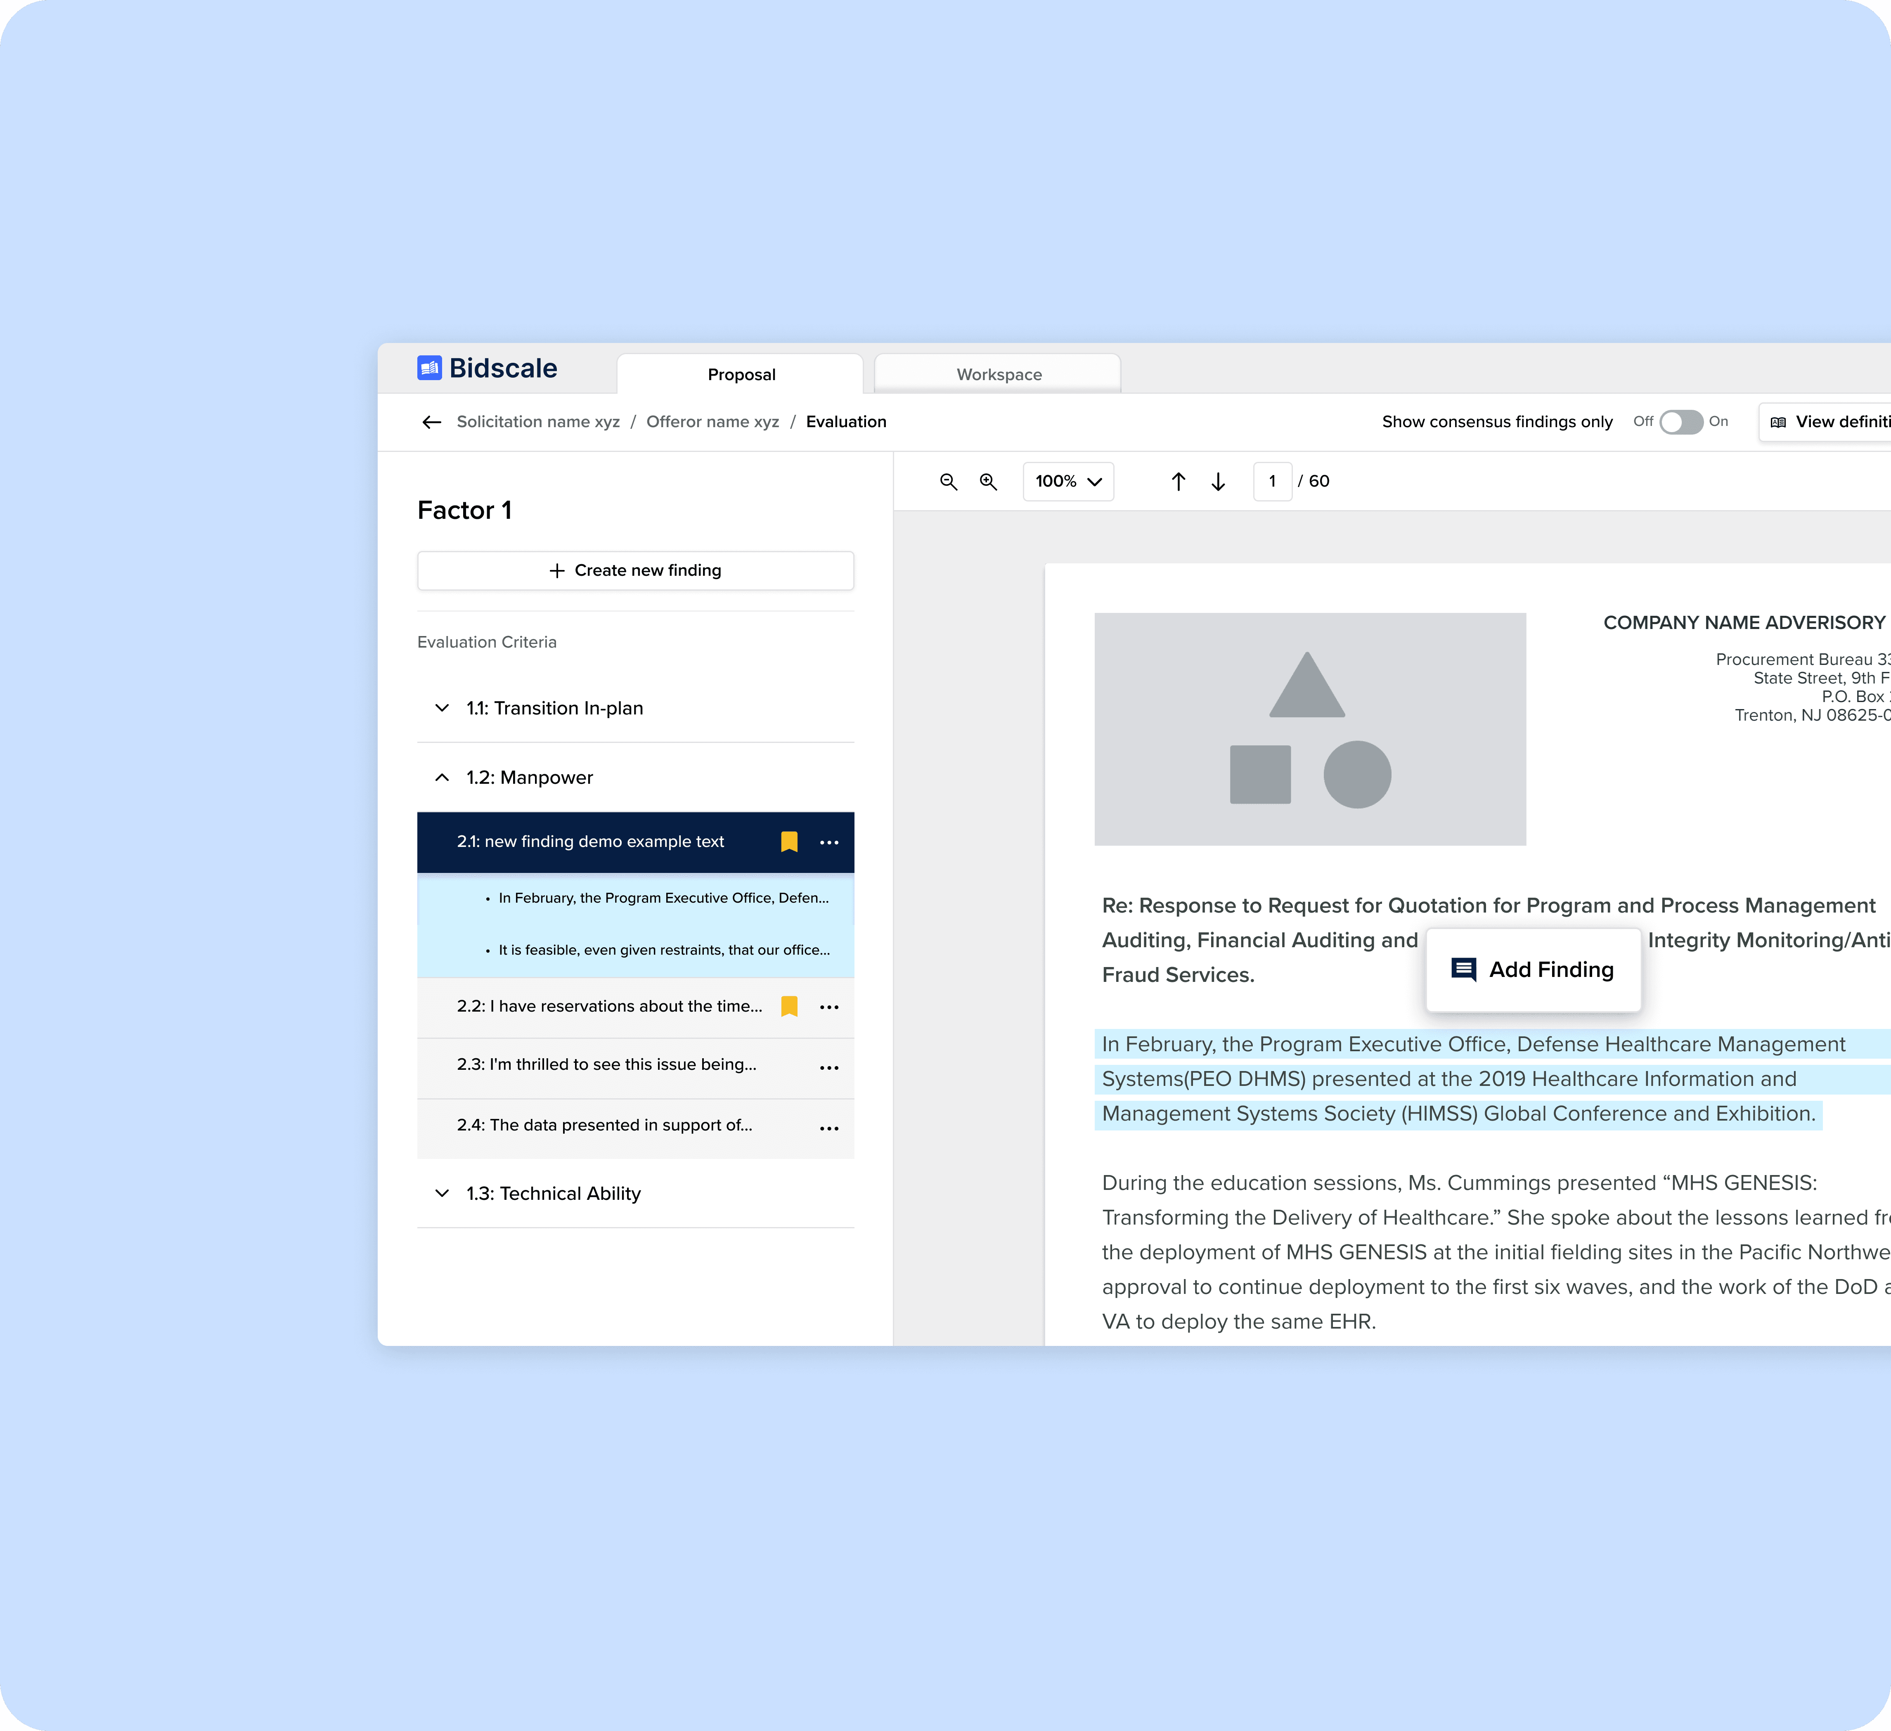Click the scroll up arrow icon
Image resolution: width=1891 pixels, height=1731 pixels.
click(1179, 481)
